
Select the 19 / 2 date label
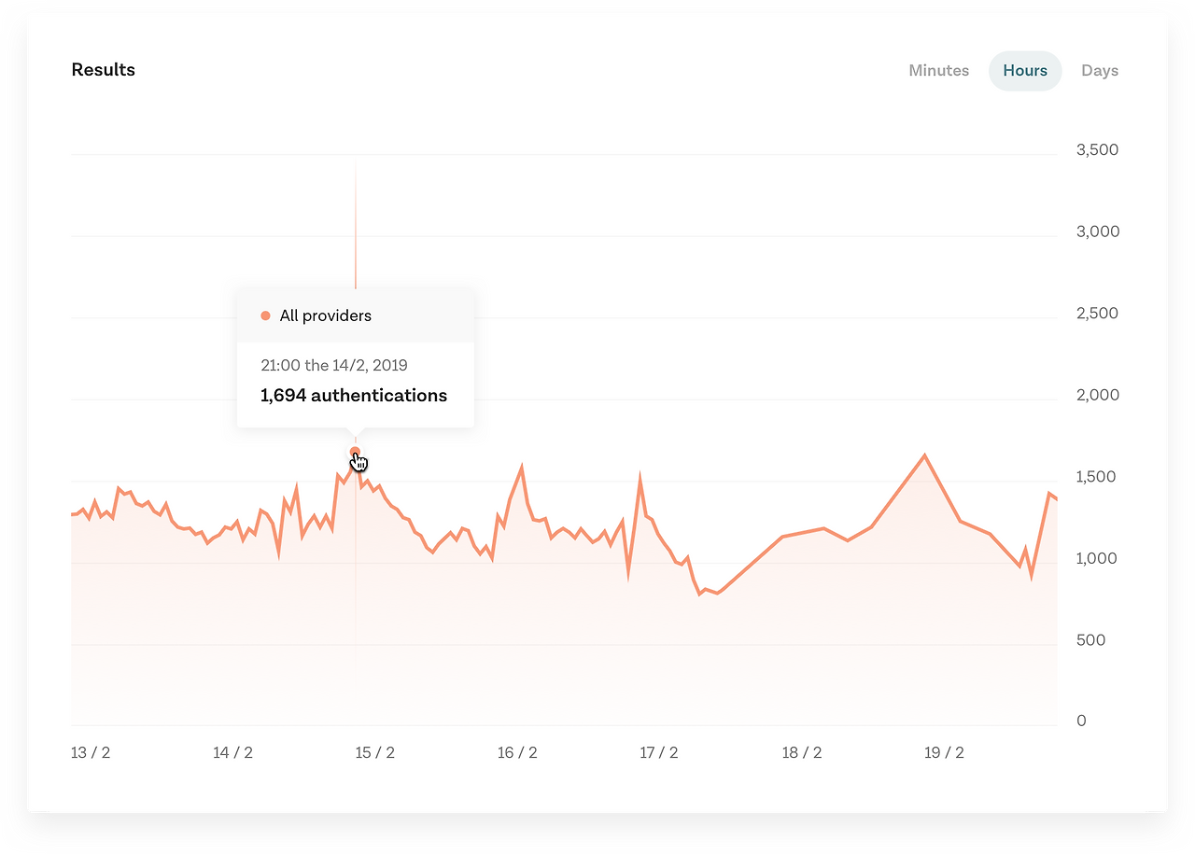pos(944,752)
